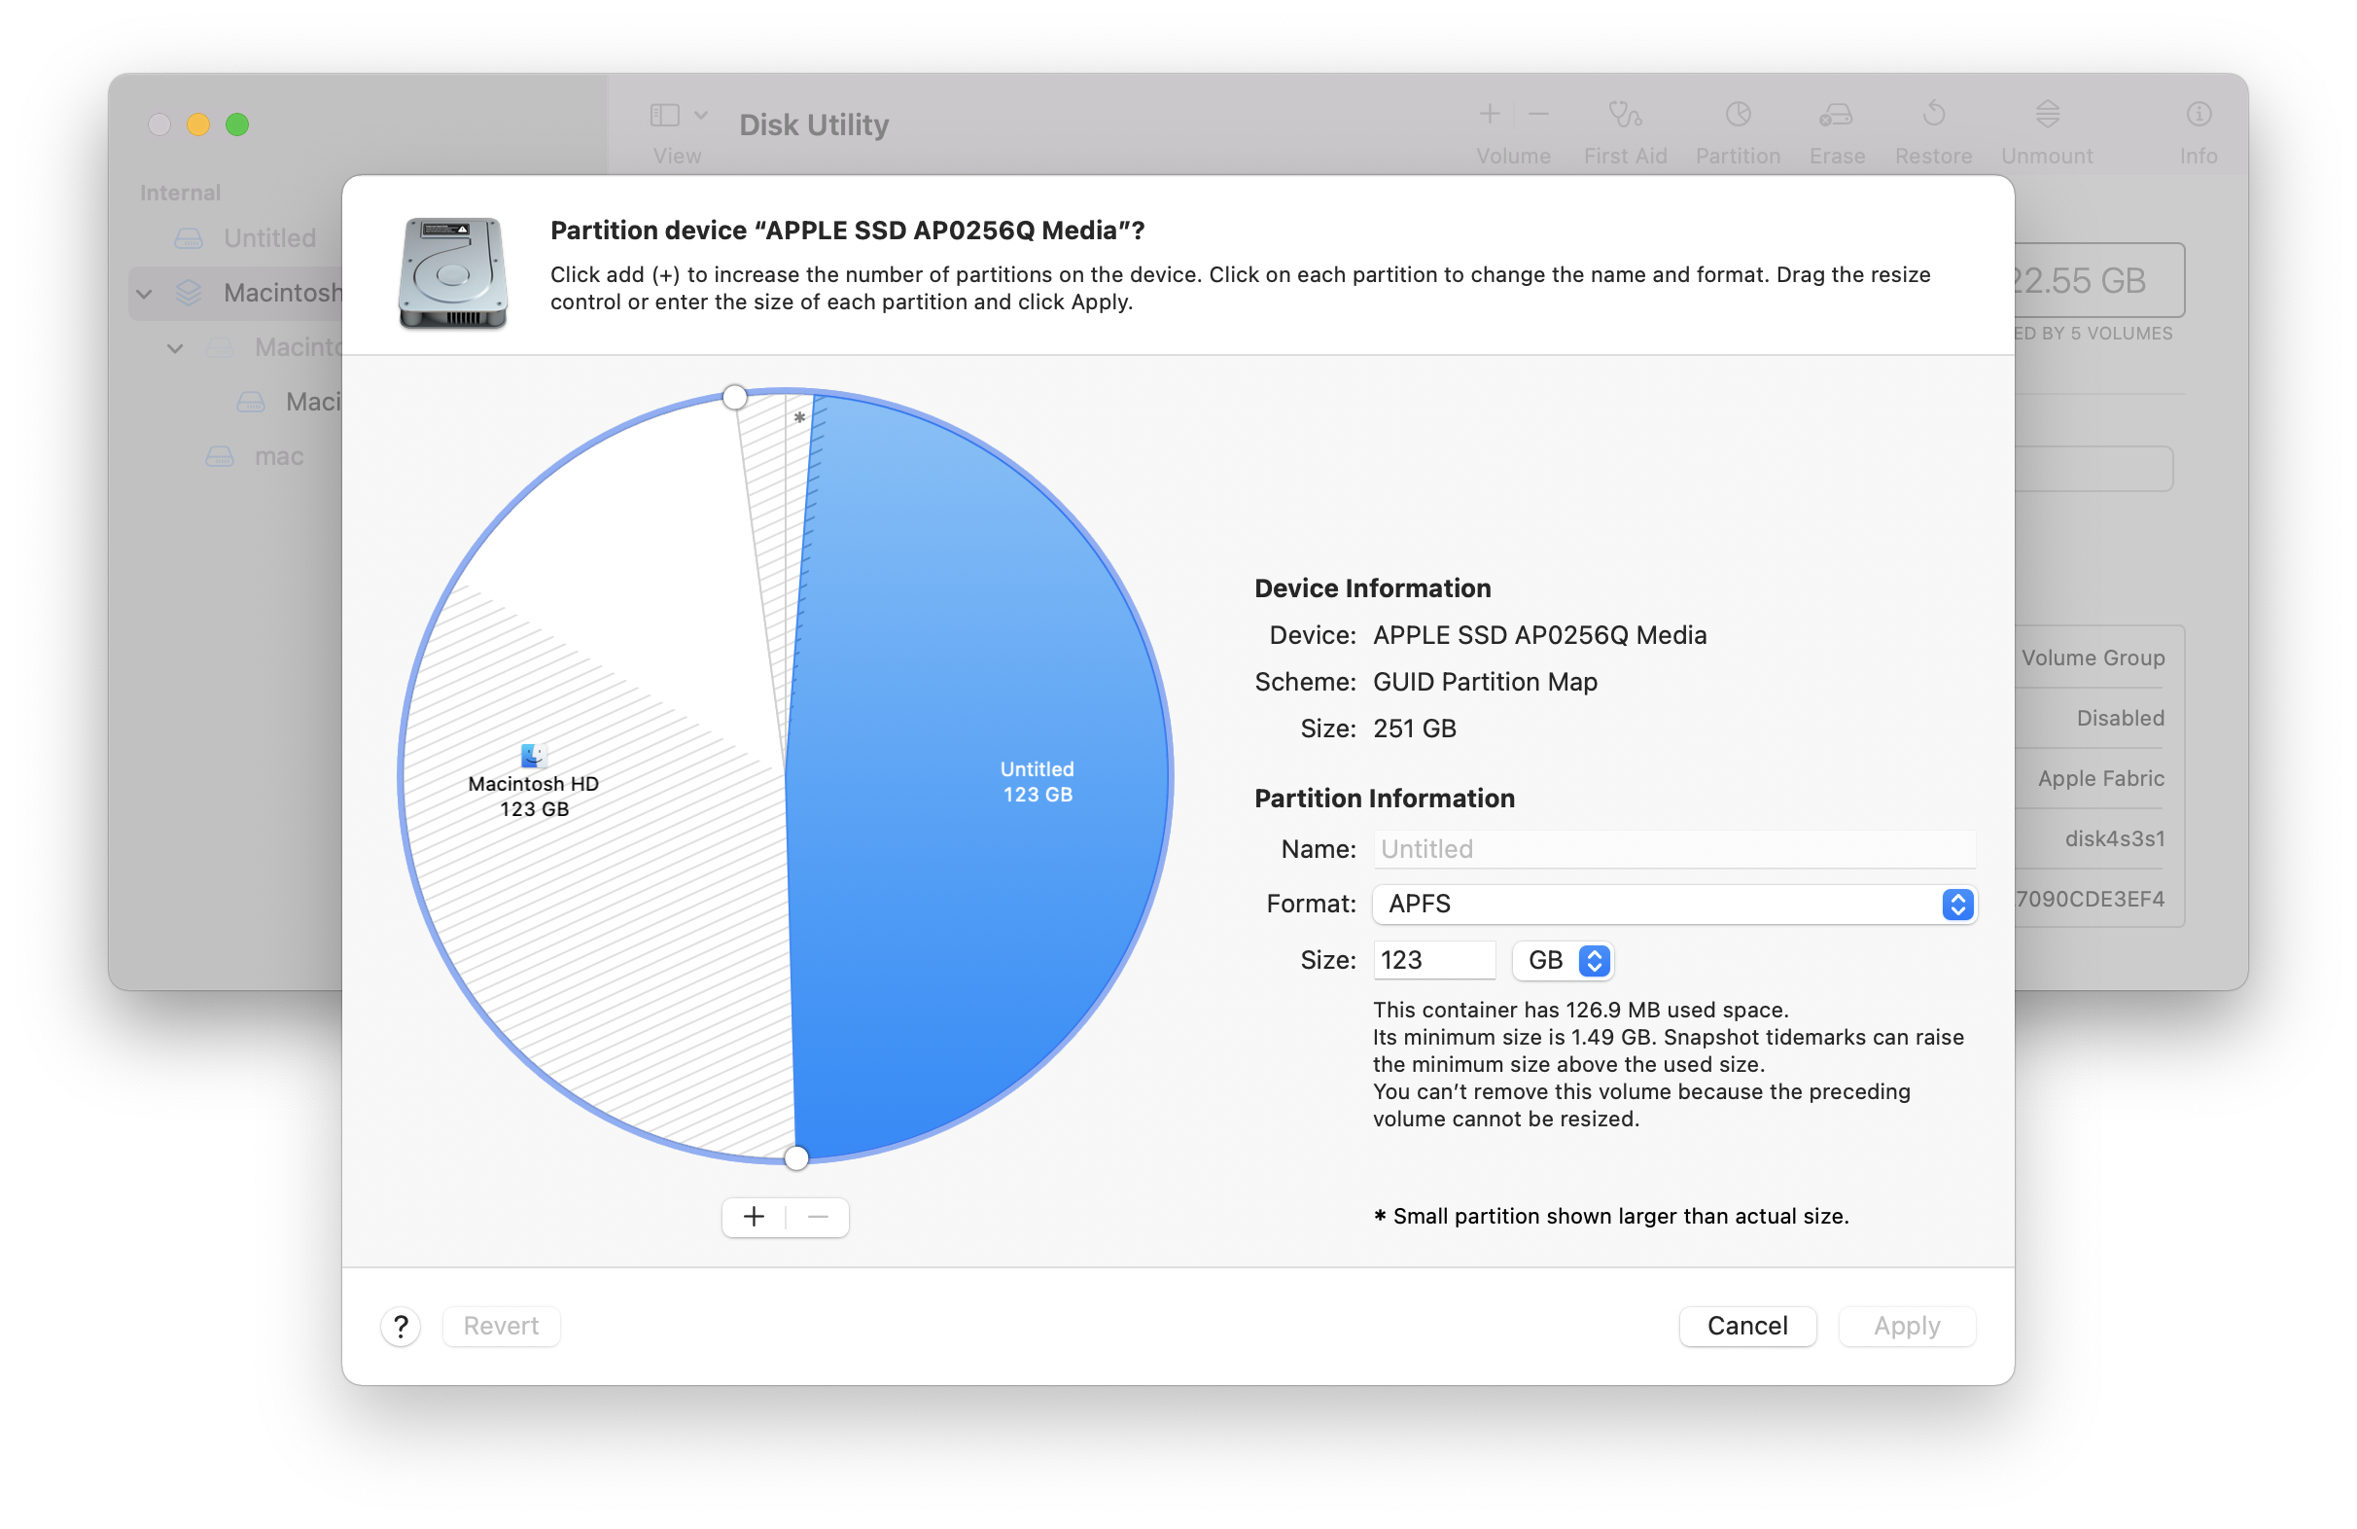Click the mac volume icon in sidebar

[x=219, y=456]
